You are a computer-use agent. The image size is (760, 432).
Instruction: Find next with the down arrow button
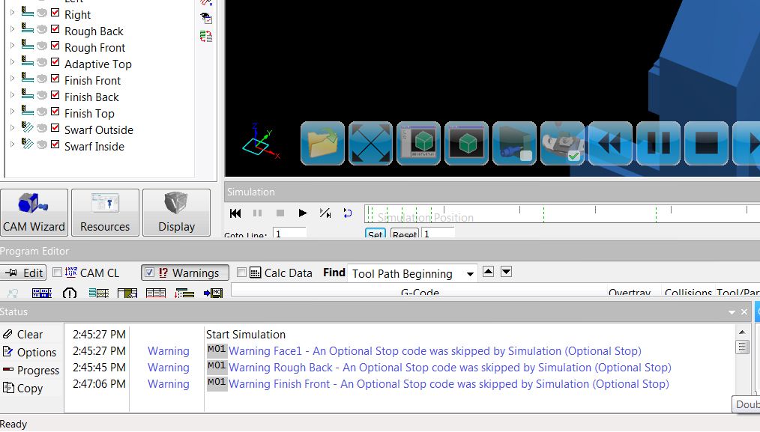(x=506, y=272)
